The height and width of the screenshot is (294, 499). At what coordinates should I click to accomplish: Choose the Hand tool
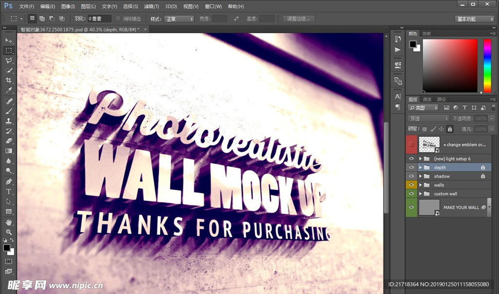[x=9, y=222]
